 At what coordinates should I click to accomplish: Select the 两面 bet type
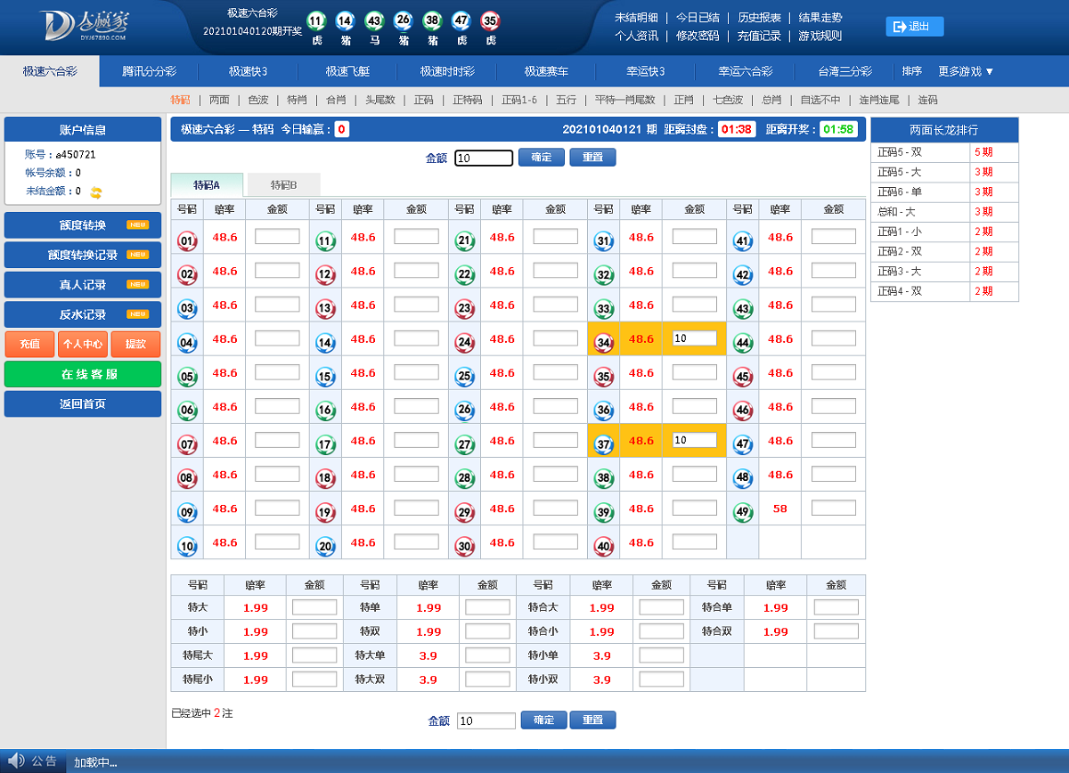pyautogui.click(x=219, y=100)
